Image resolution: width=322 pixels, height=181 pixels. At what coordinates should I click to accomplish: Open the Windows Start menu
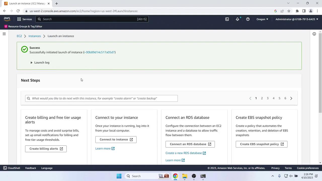(119, 176)
